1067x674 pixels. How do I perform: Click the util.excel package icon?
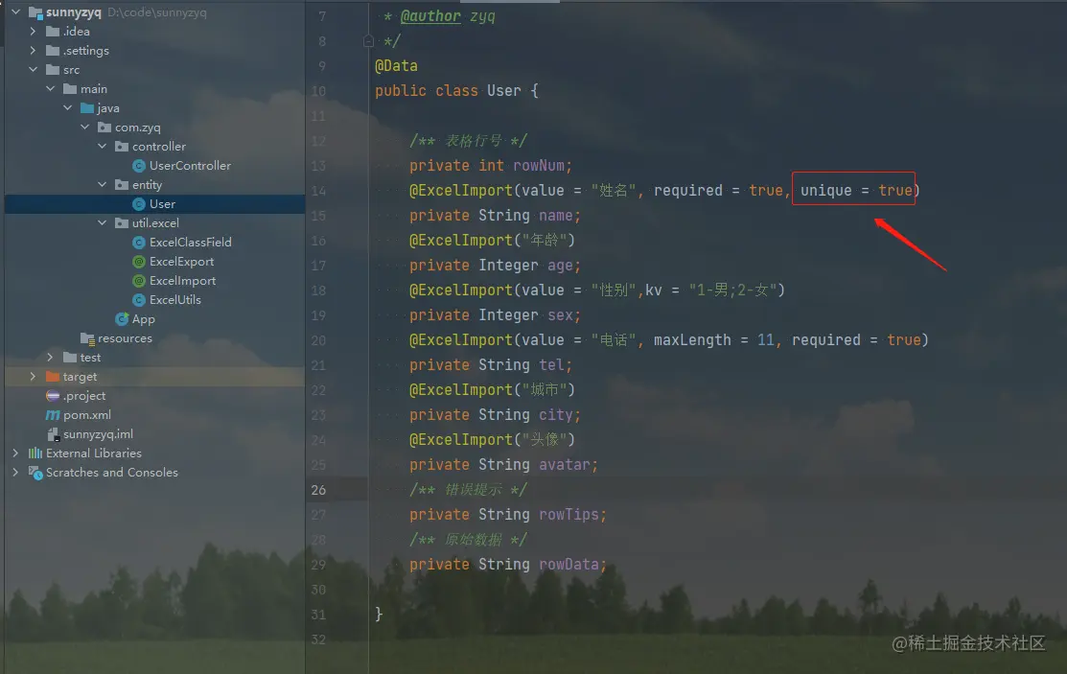(122, 222)
